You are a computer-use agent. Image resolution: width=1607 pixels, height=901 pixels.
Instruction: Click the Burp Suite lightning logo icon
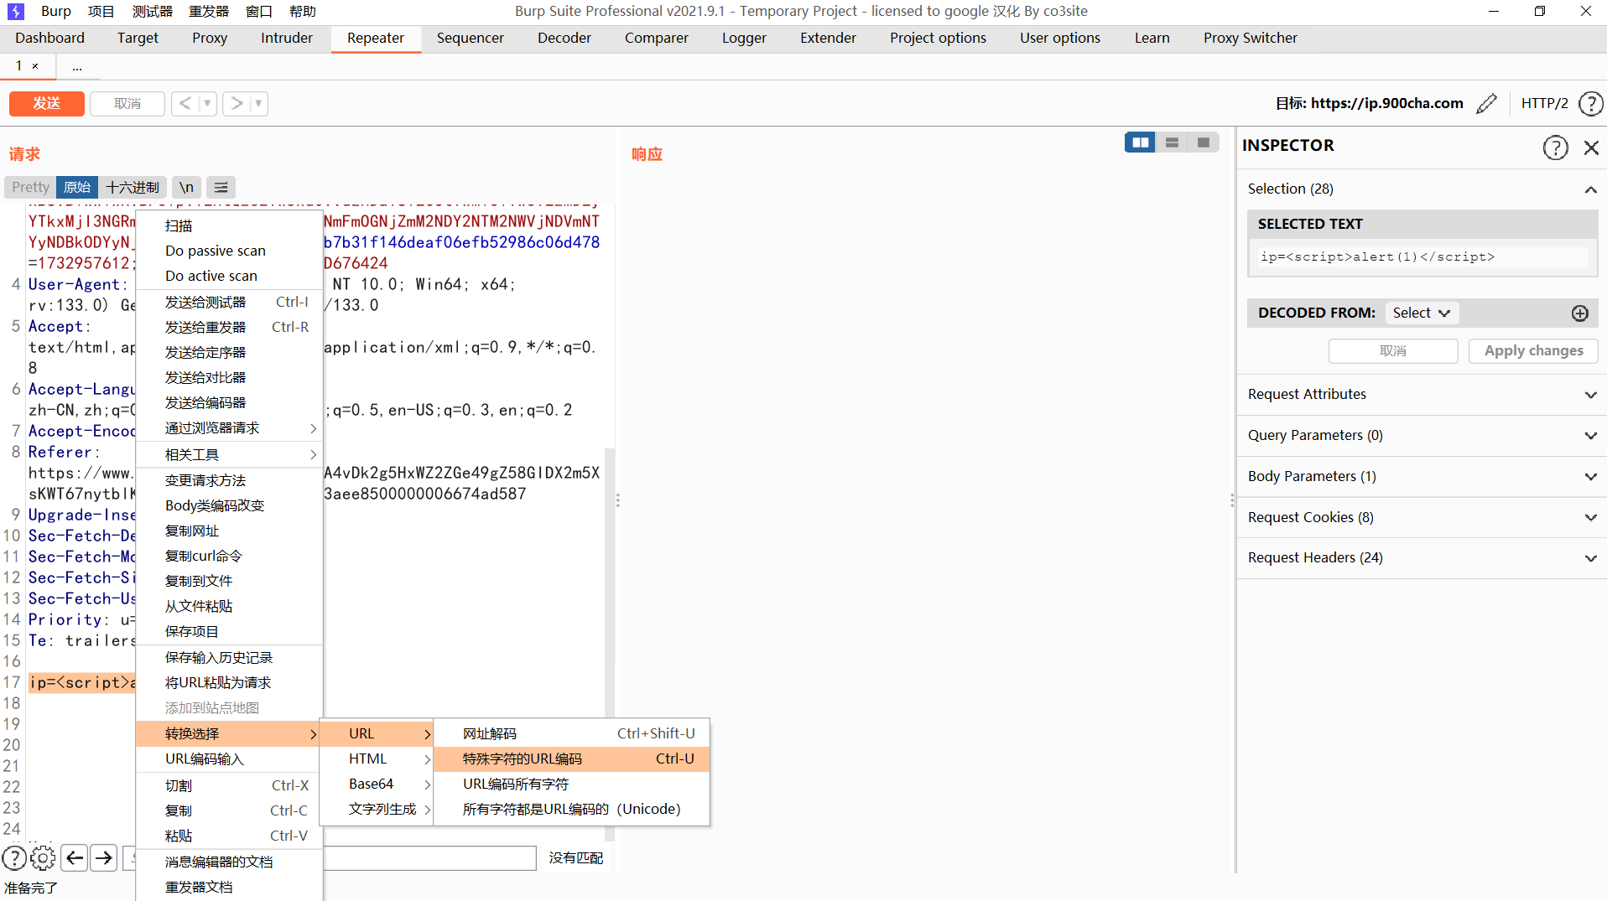click(15, 11)
